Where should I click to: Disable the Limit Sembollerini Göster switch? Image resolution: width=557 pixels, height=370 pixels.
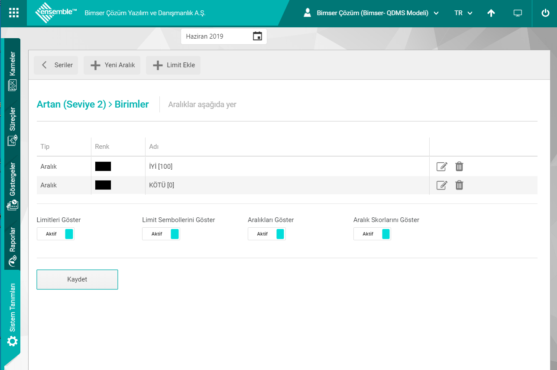pos(161,234)
